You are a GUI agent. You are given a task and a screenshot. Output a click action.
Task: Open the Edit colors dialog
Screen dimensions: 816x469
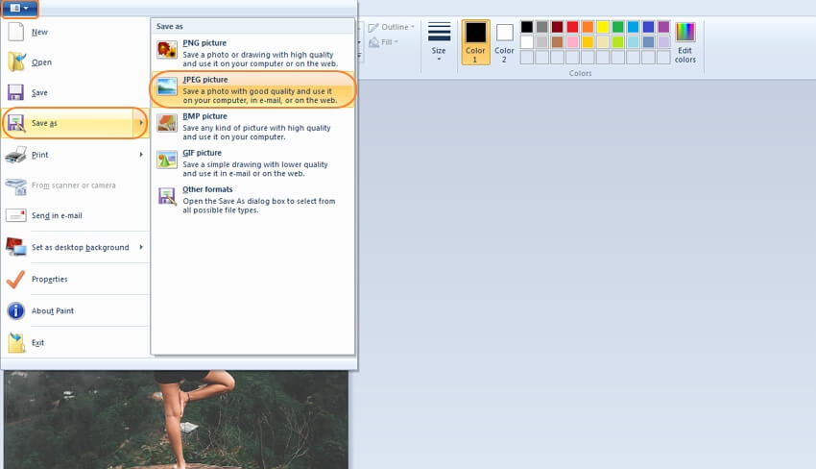tap(684, 42)
